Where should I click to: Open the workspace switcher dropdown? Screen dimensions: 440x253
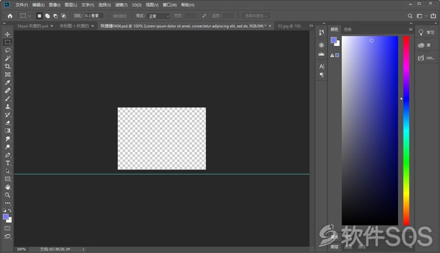pos(422,16)
